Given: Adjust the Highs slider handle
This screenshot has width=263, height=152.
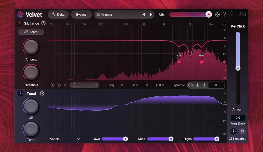Looking at the screenshot, I should pyautogui.click(x=217, y=139).
